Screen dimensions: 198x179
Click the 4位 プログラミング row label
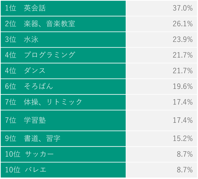coord(40,55)
